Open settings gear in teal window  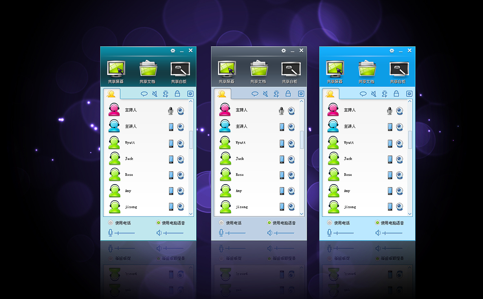pyautogui.click(x=173, y=50)
